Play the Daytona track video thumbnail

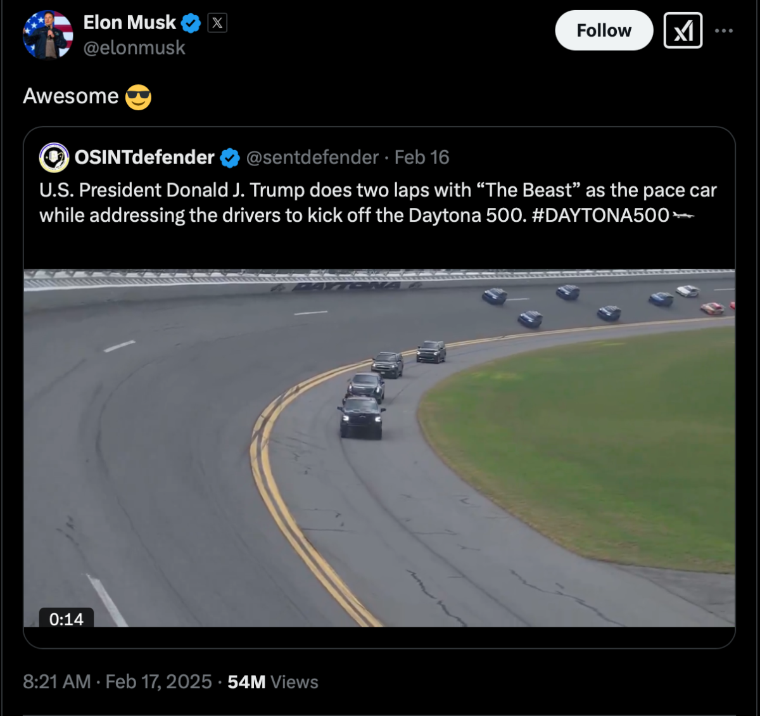pyautogui.click(x=379, y=448)
